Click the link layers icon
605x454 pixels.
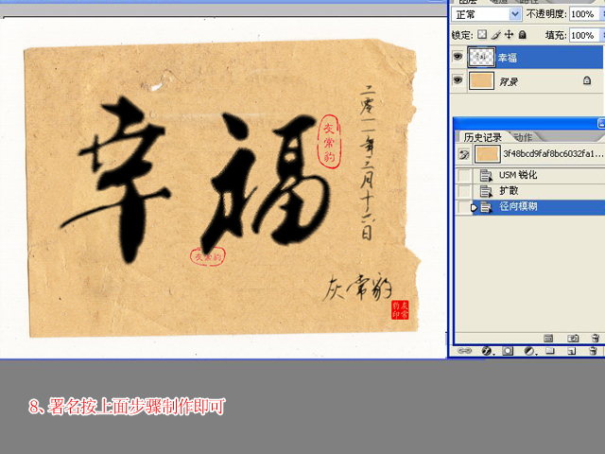464,350
